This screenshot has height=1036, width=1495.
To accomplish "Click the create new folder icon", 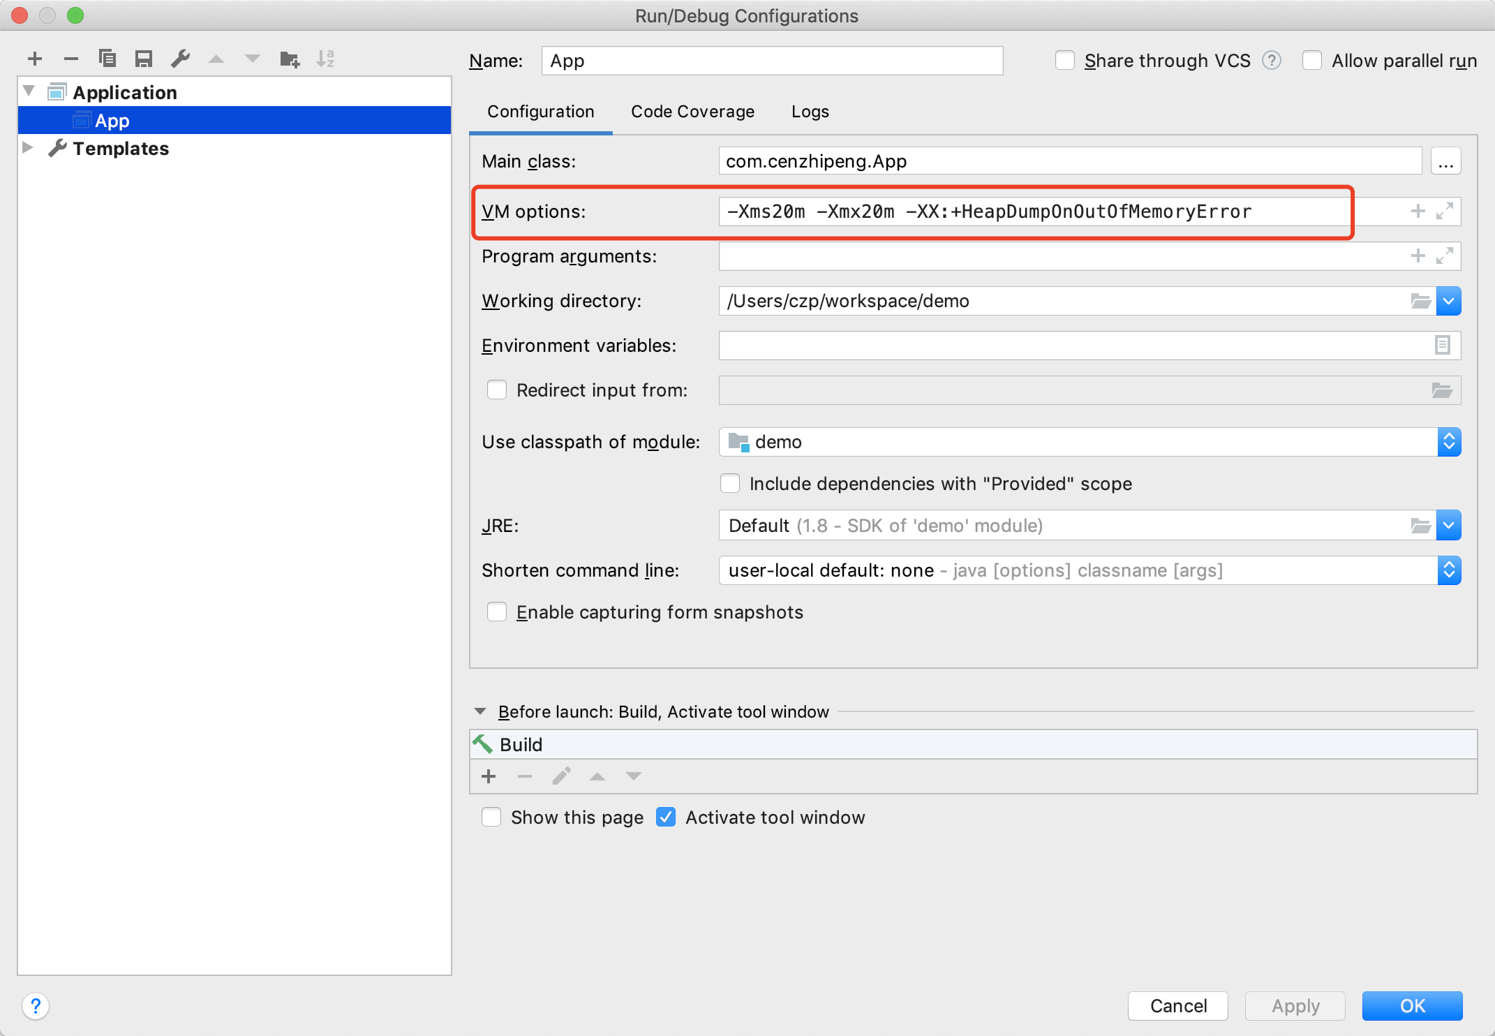I will [x=290, y=59].
